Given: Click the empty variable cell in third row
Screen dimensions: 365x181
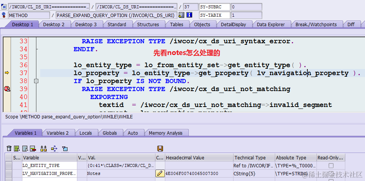Looking at the screenshot, I should [x=50, y=179].
